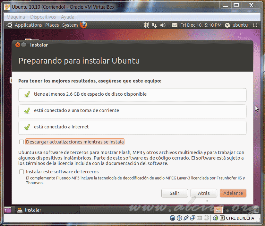
Task: Click the date and time clock
Action: [201, 25]
